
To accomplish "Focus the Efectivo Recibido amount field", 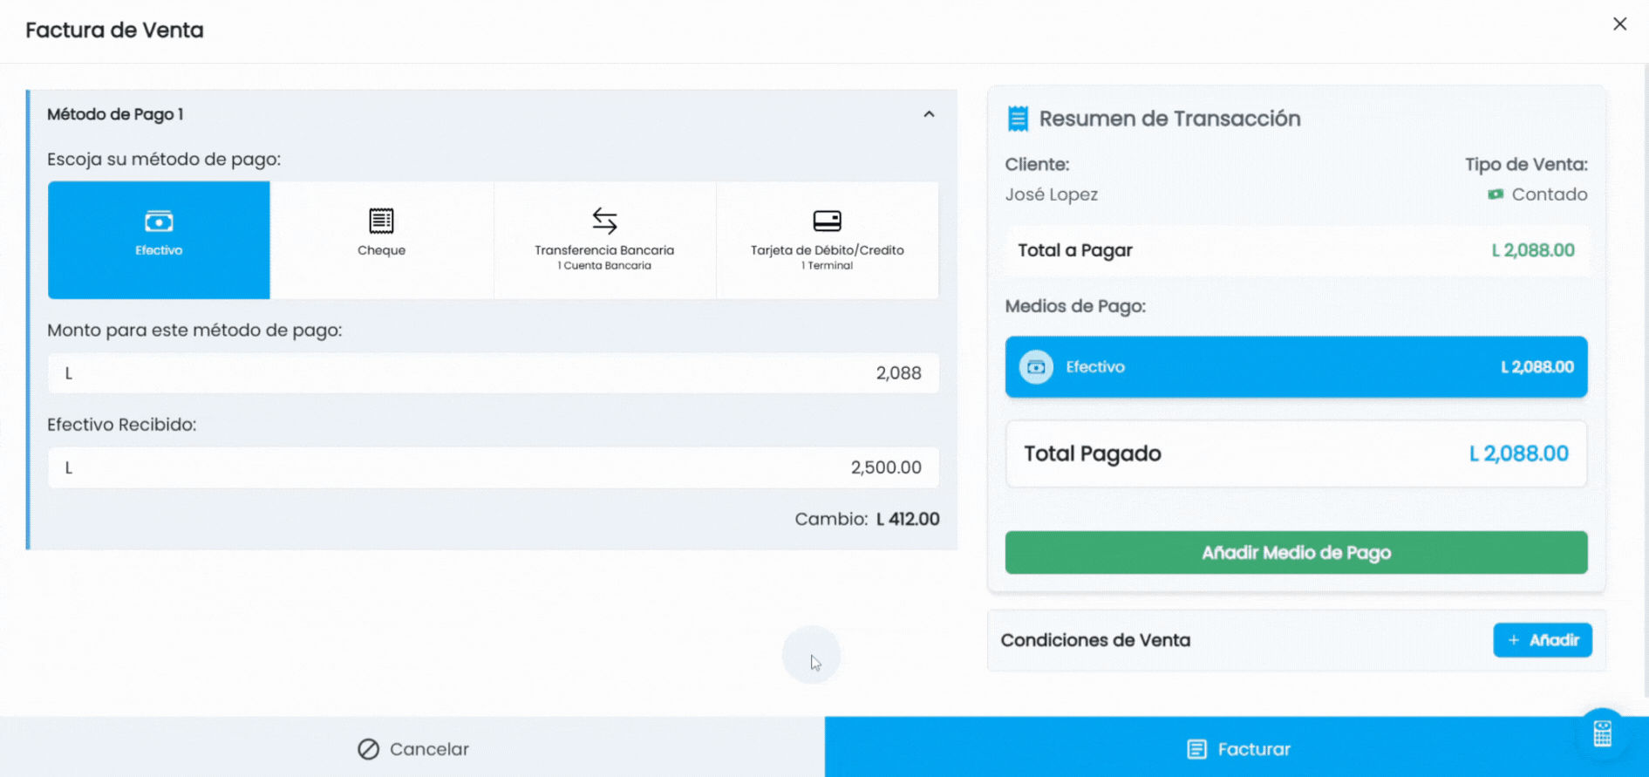I will coord(494,467).
